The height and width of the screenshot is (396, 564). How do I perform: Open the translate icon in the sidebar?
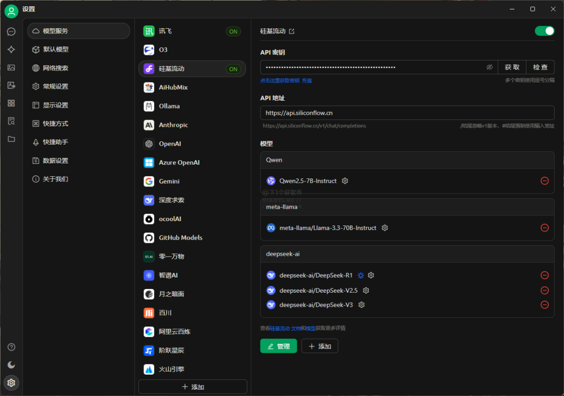11,85
